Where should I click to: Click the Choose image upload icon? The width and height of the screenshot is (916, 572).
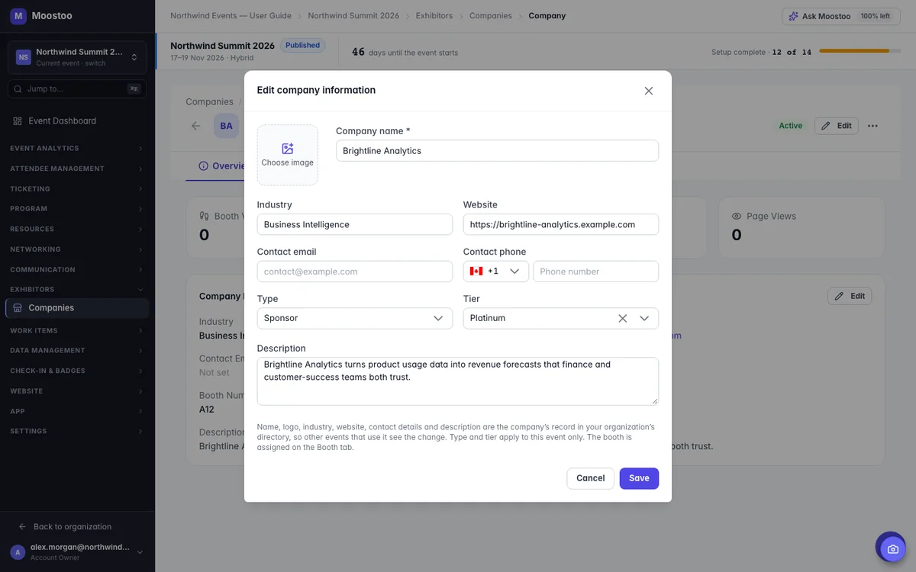[x=287, y=149]
